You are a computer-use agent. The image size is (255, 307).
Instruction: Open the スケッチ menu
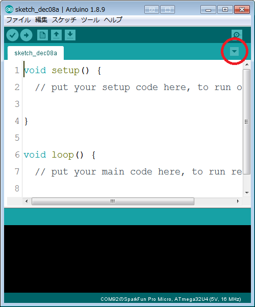tap(64, 20)
